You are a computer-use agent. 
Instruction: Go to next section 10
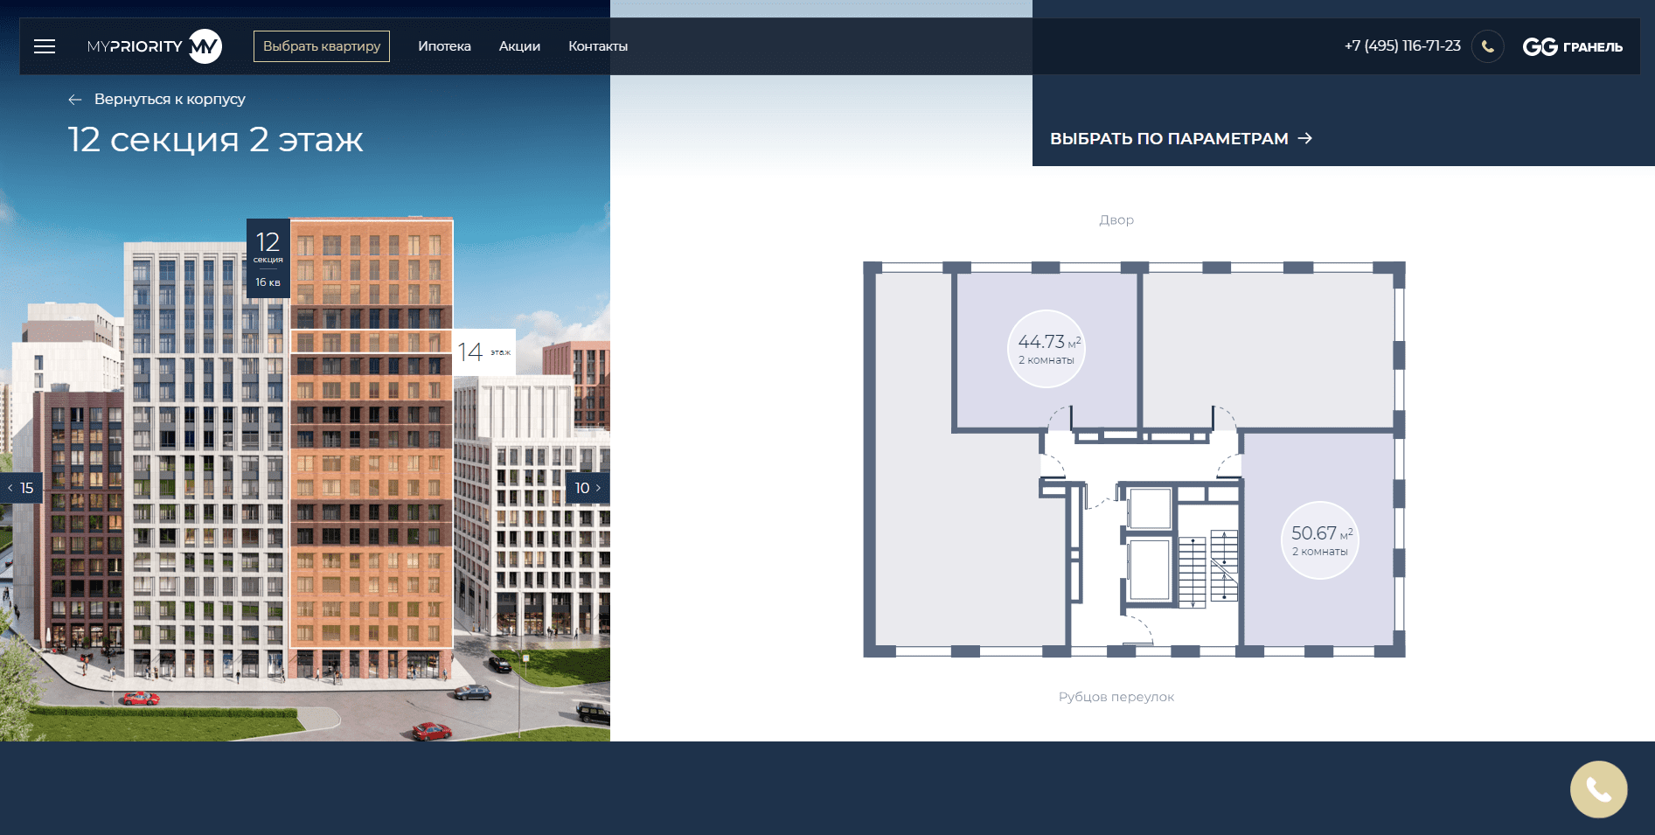(x=588, y=488)
